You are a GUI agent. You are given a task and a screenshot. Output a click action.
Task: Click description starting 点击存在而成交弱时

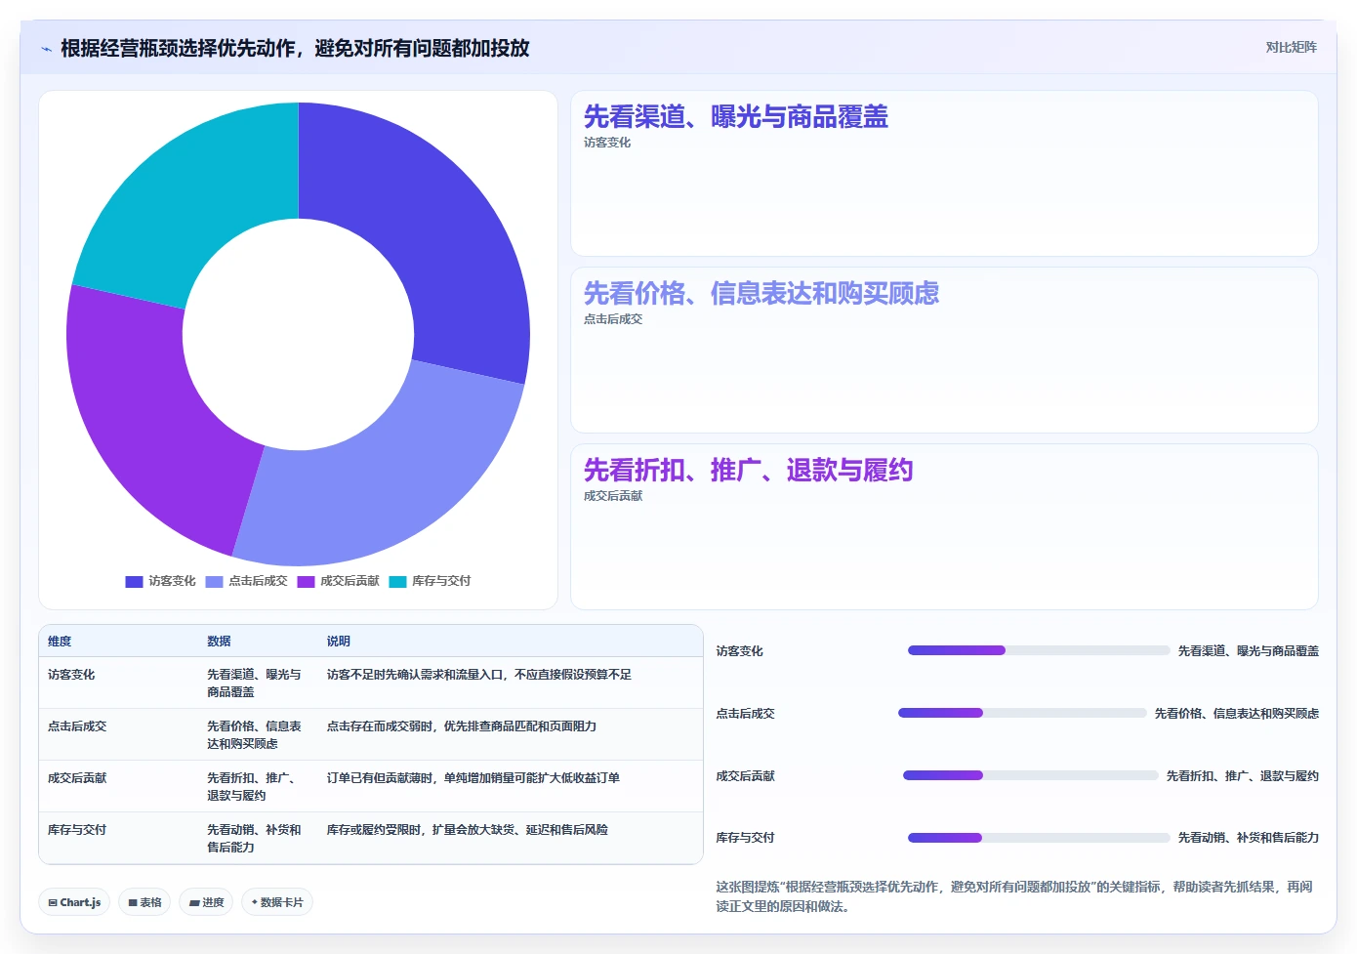click(x=461, y=726)
